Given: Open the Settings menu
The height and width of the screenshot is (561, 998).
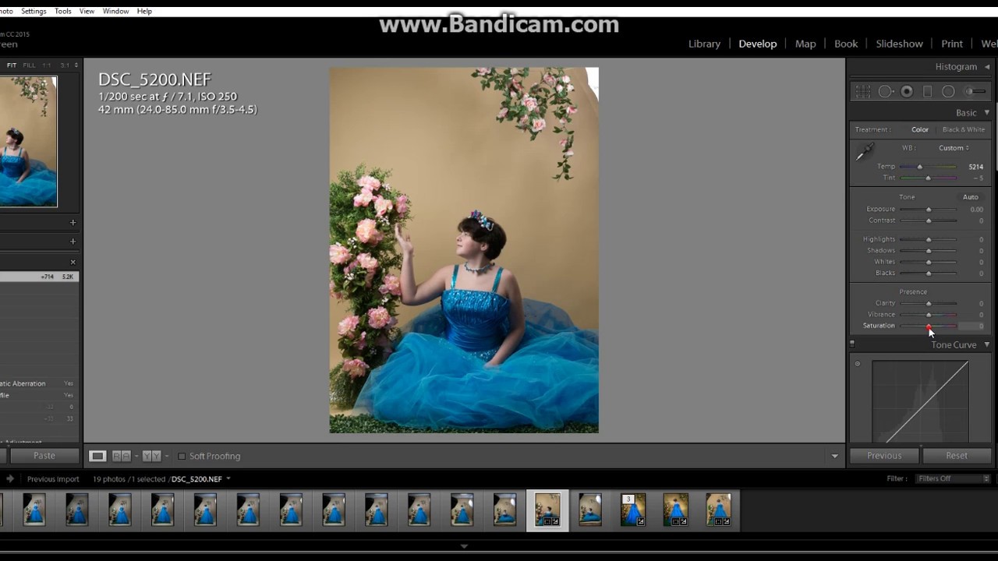Looking at the screenshot, I should pyautogui.click(x=34, y=12).
